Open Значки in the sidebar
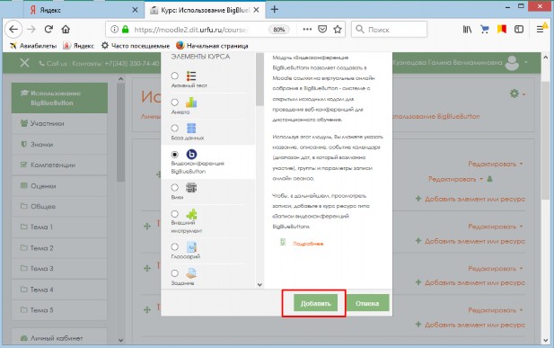 point(59,145)
